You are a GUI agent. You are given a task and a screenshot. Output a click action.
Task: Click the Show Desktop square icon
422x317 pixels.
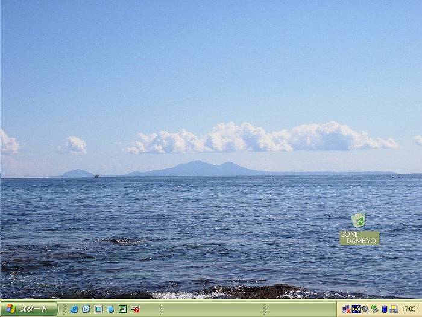tap(98, 309)
